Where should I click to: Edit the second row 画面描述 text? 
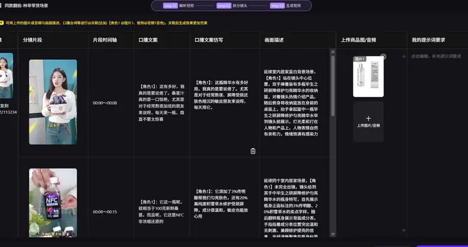tap(291, 208)
